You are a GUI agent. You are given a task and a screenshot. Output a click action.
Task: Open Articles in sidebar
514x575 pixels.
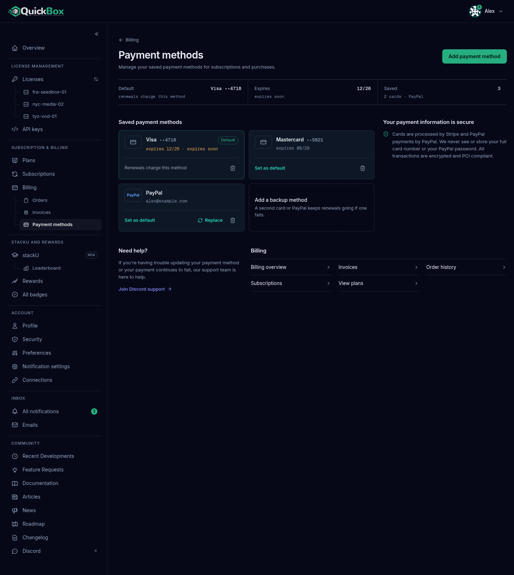pyautogui.click(x=54, y=497)
